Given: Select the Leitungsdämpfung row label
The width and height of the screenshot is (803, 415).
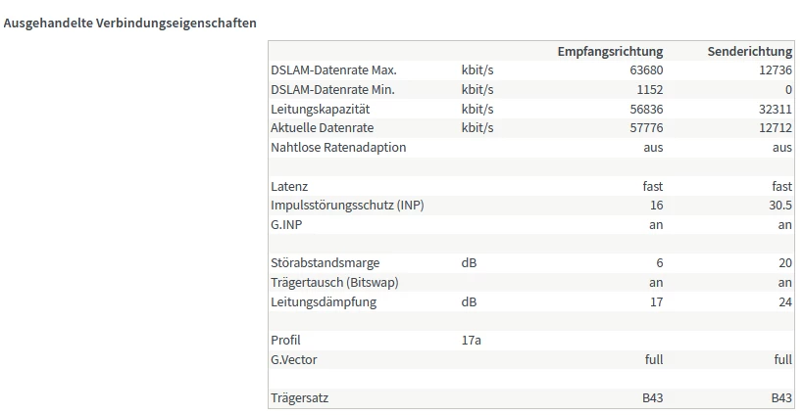Looking at the screenshot, I should 324,301.
